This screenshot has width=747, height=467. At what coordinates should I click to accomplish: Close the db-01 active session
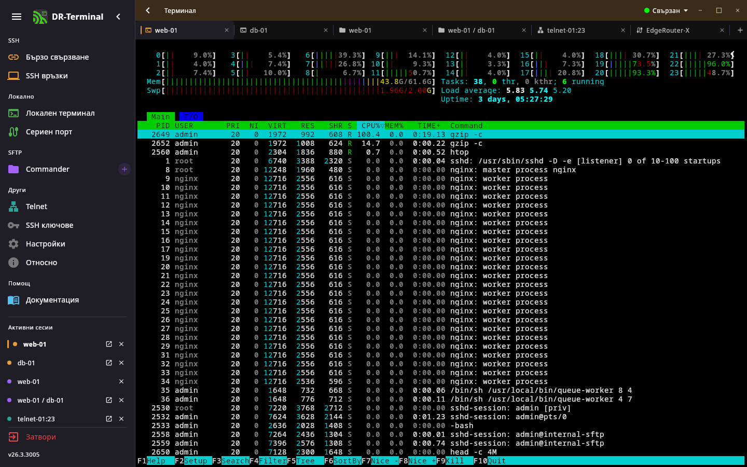[121, 363]
